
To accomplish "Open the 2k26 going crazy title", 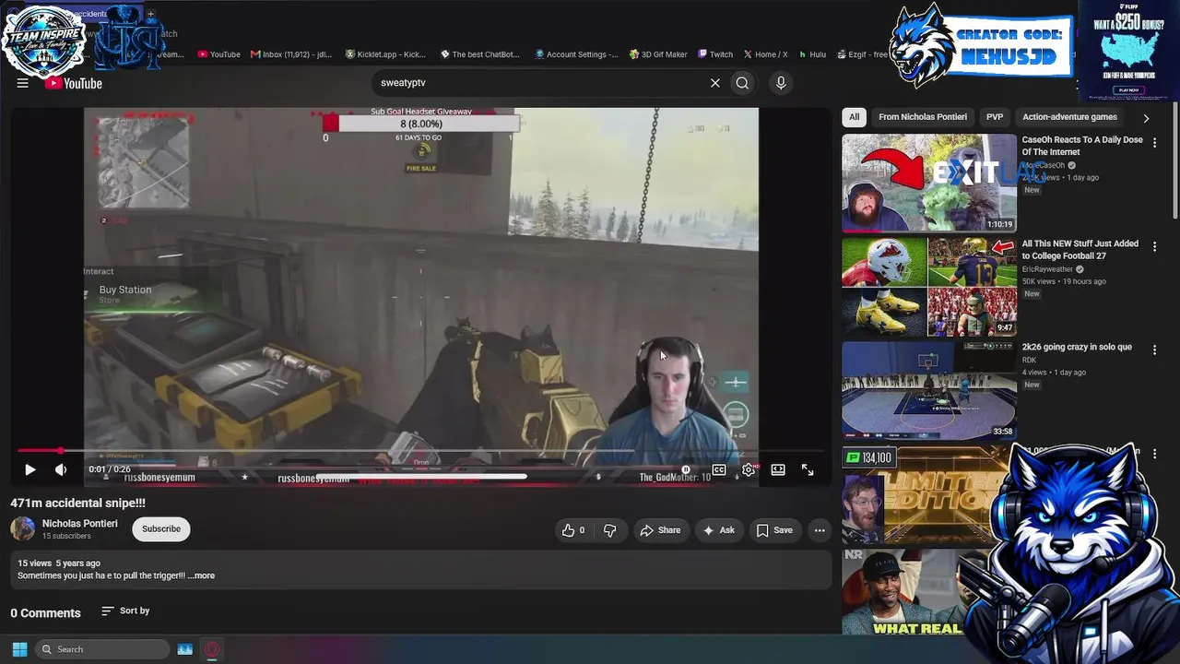I will pos(1077,348).
